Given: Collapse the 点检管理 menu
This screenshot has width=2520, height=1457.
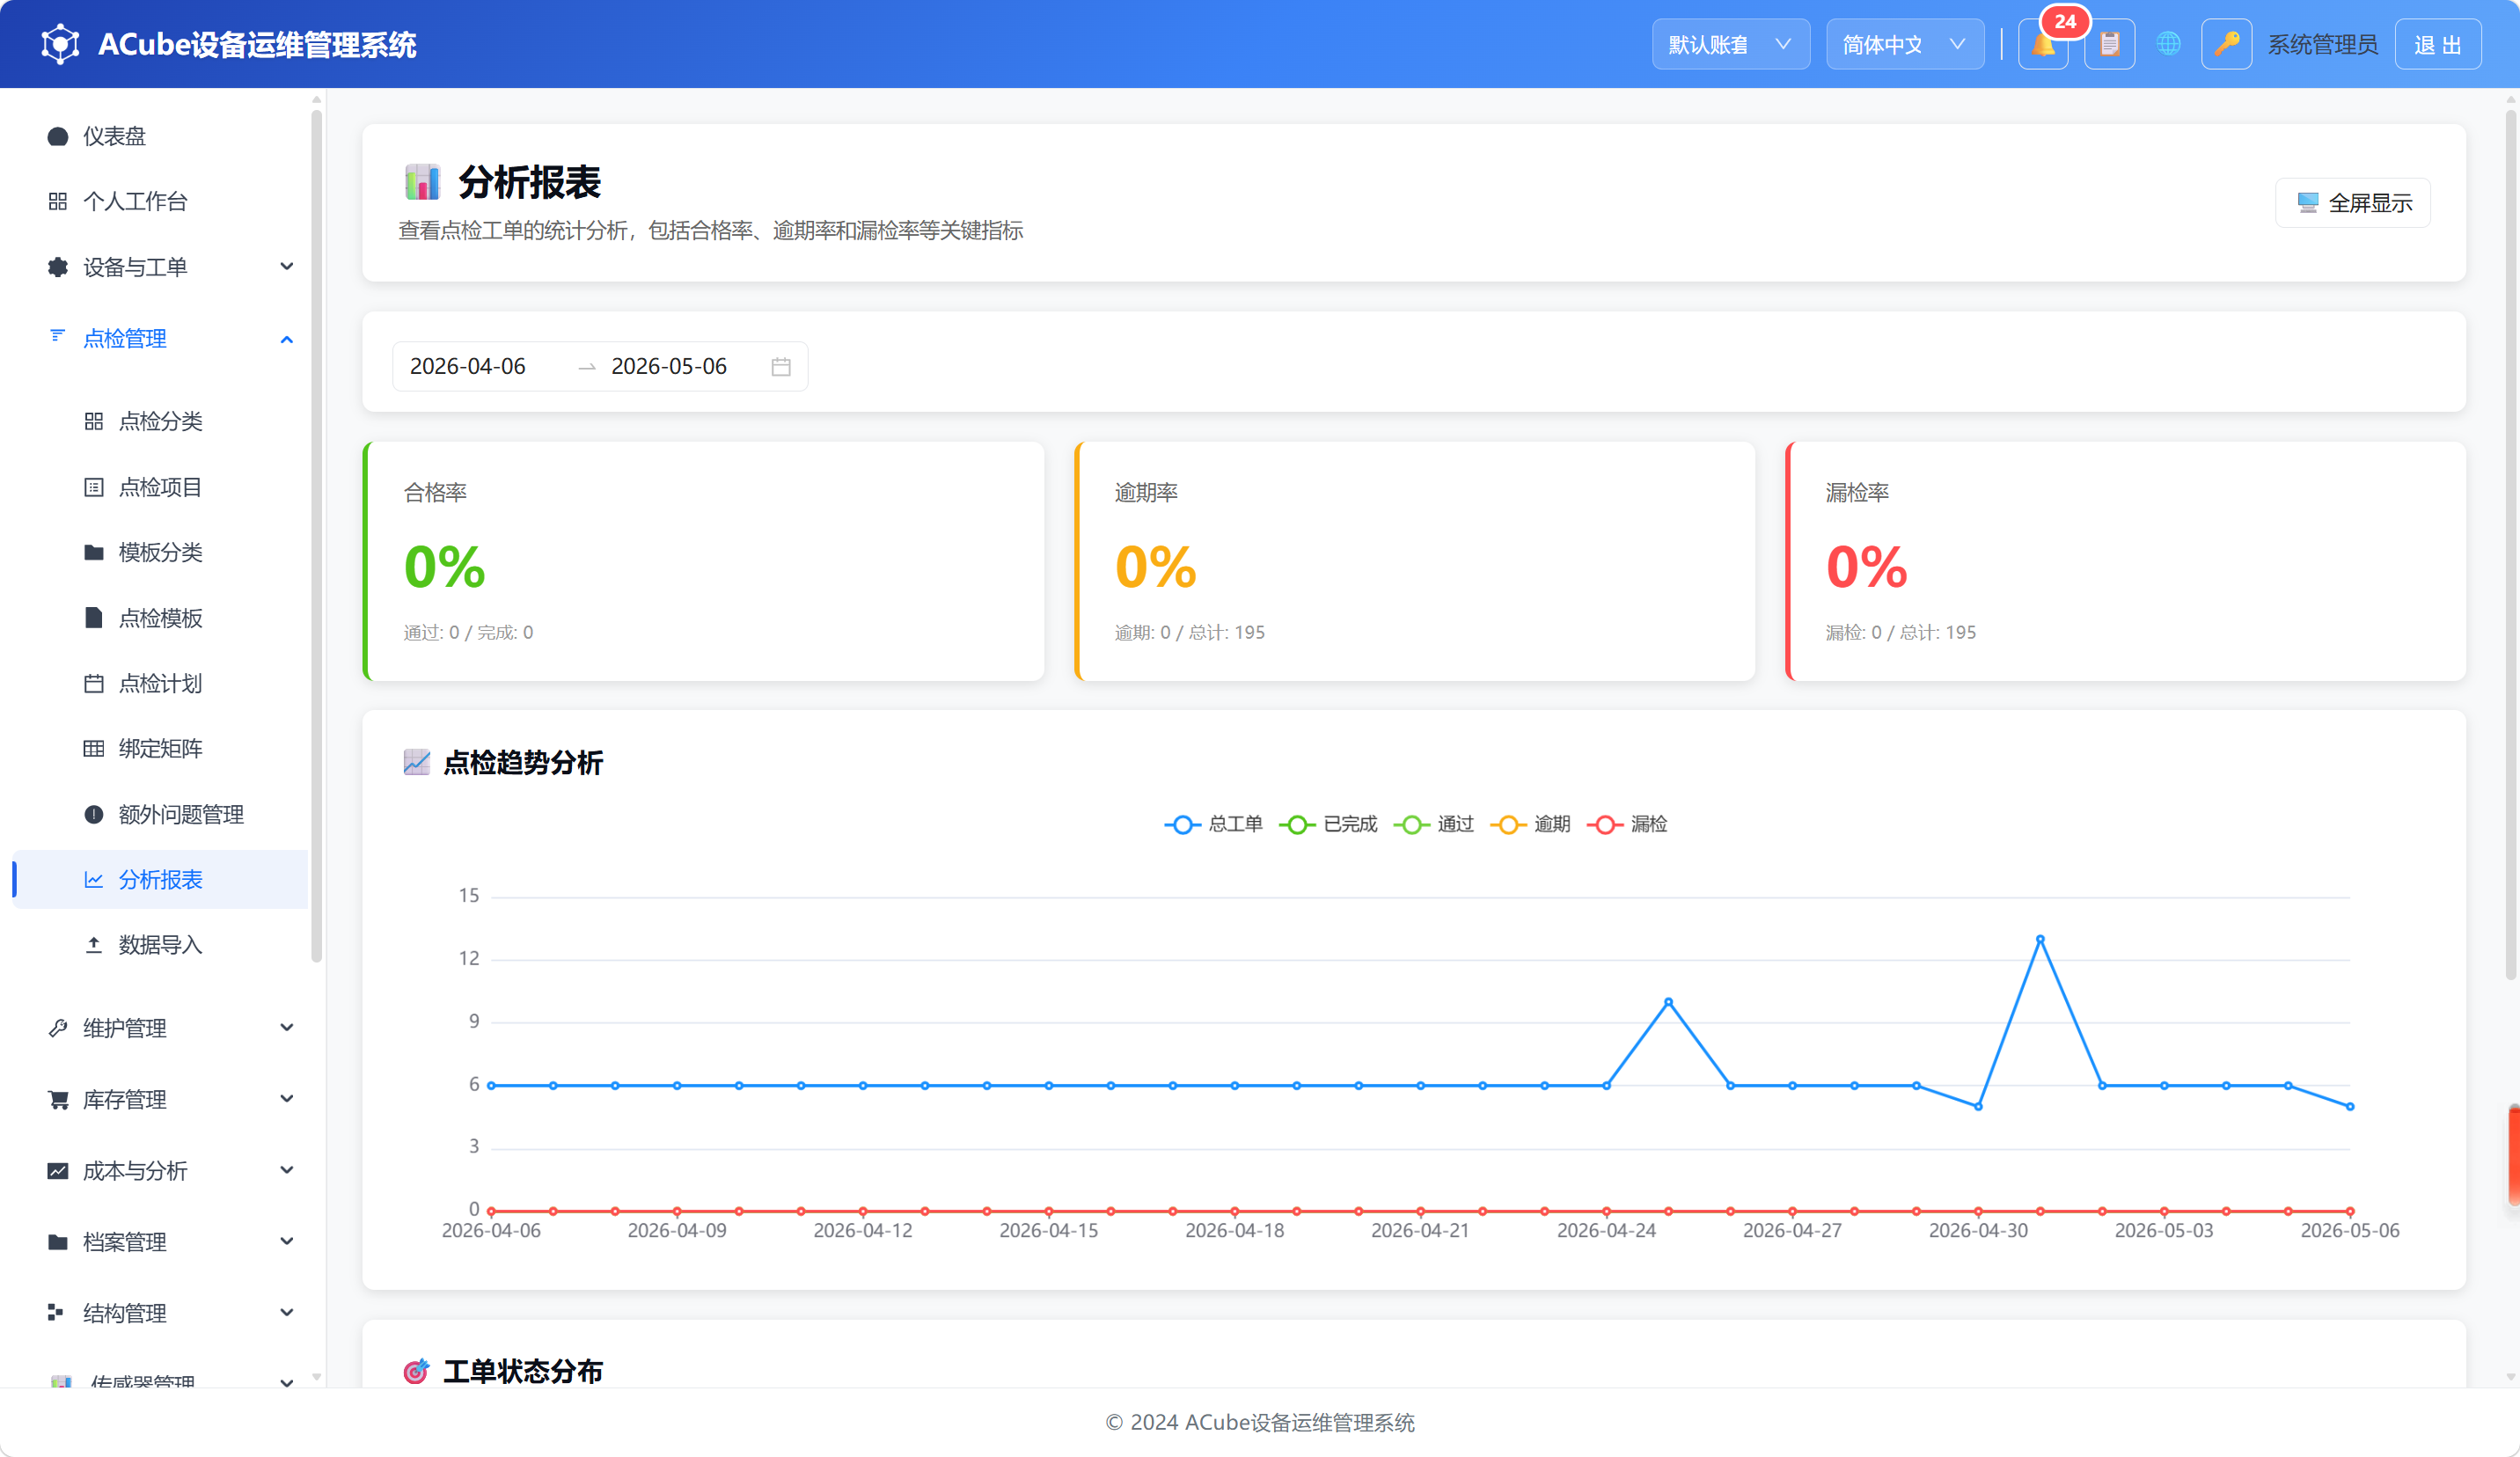Looking at the screenshot, I should point(160,339).
